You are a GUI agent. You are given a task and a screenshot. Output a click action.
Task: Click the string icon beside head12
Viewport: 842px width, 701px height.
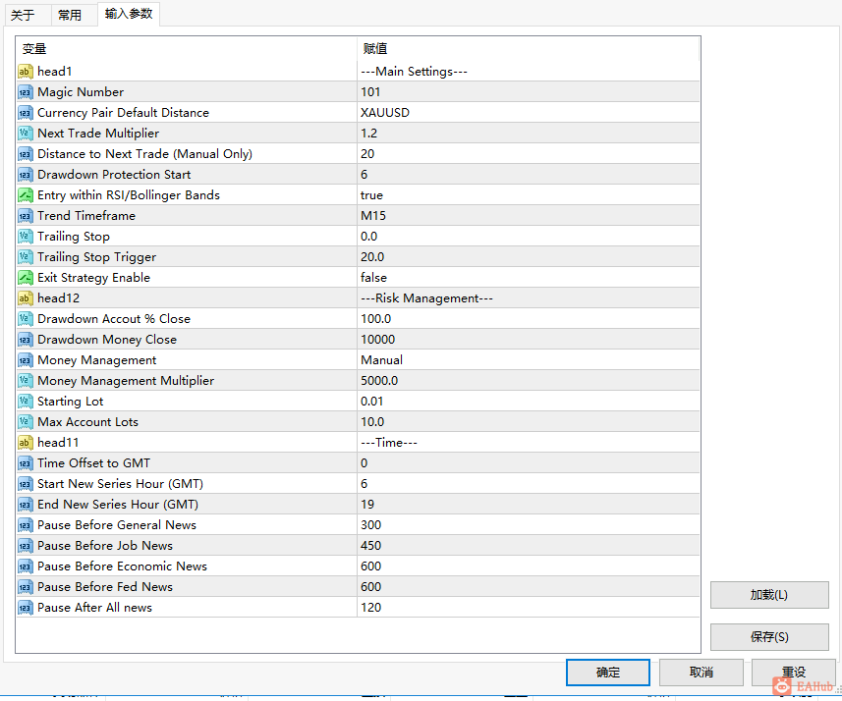coord(26,298)
